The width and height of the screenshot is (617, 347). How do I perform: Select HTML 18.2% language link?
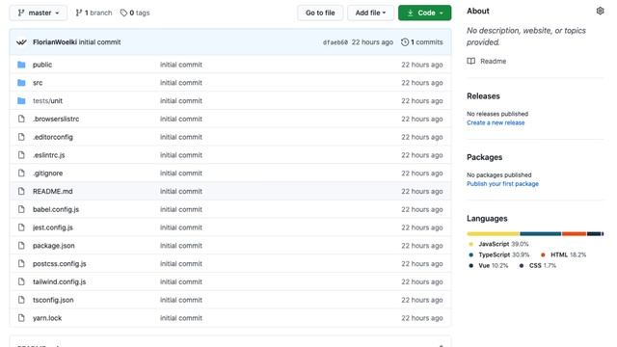pyautogui.click(x=563, y=254)
